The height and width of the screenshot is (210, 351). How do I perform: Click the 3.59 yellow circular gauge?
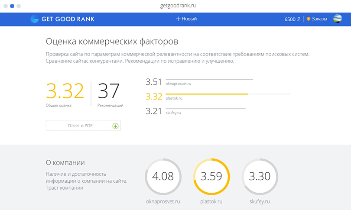[x=211, y=177]
